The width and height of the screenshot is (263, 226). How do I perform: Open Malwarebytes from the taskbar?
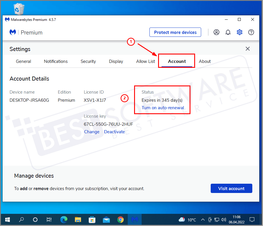point(135,220)
